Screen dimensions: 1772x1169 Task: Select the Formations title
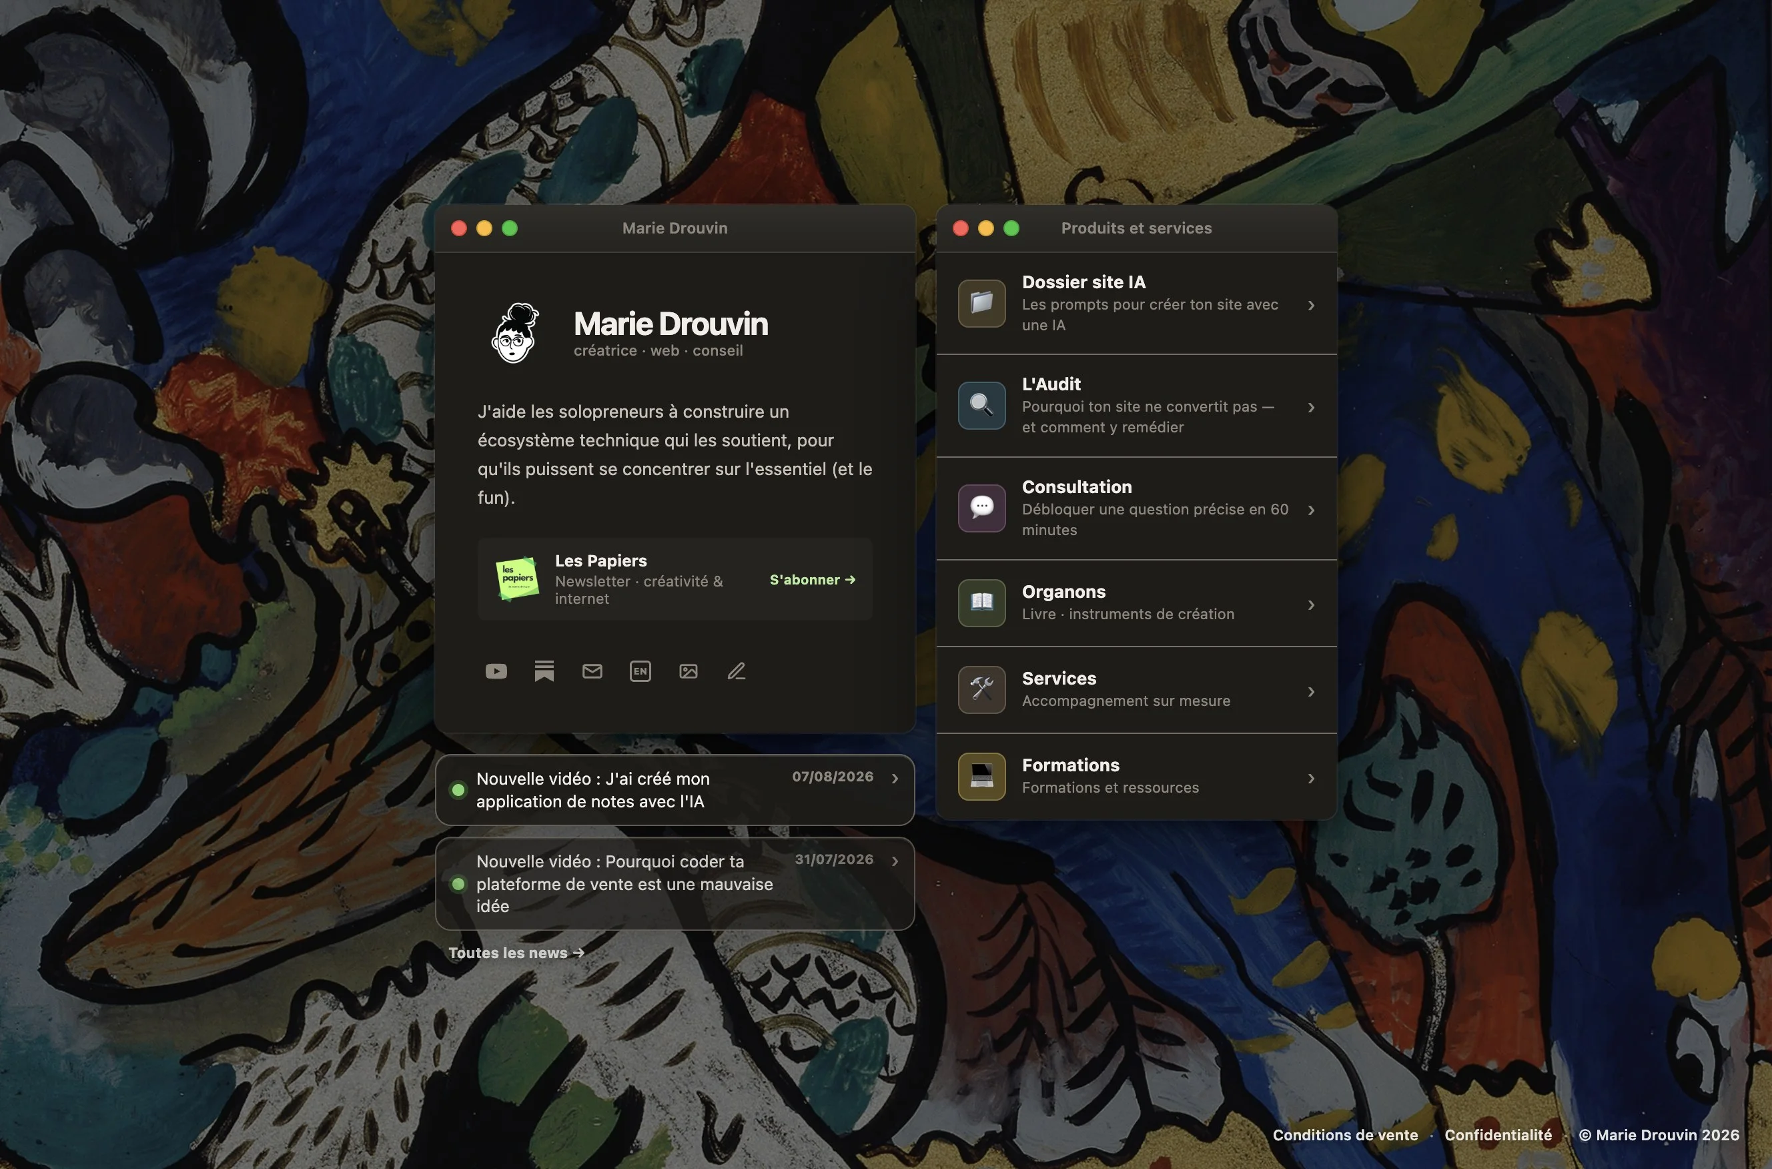tap(1071, 765)
